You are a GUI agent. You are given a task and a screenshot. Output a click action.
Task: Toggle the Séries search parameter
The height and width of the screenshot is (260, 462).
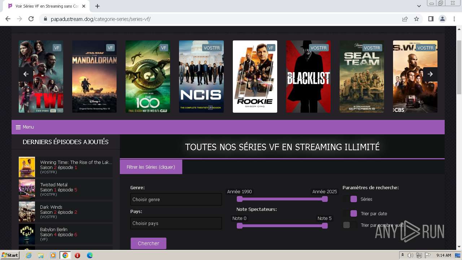point(350,199)
